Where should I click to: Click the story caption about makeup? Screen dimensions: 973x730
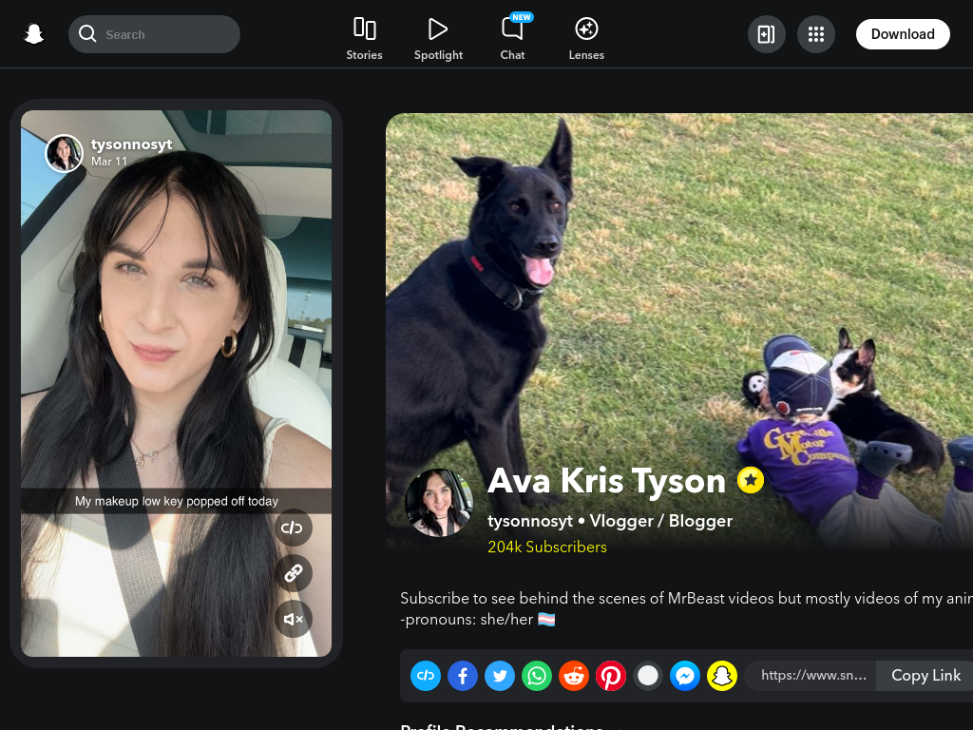coord(176,501)
